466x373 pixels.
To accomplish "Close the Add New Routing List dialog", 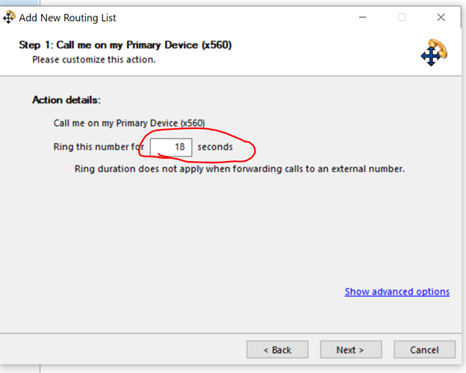I will (442, 17).
